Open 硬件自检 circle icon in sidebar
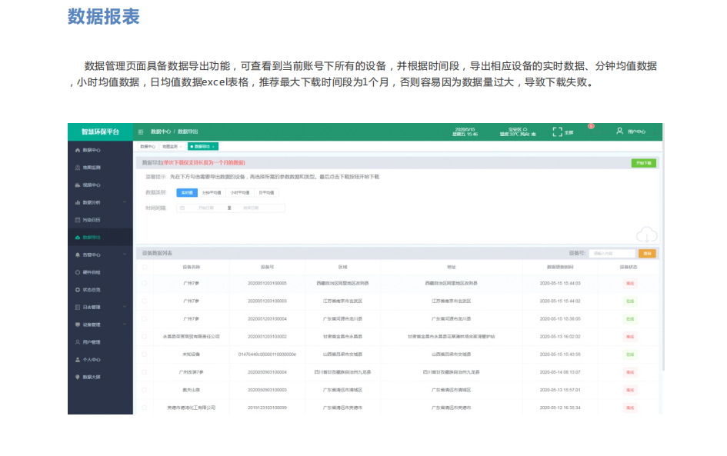727x456 pixels. point(78,272)
